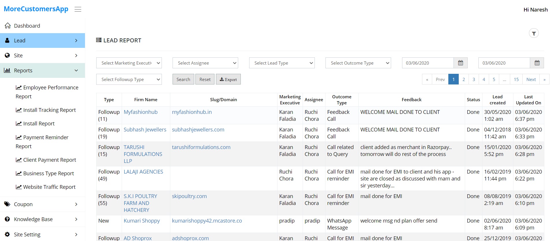Open the Select Followup Type dropdown
This screenshot has height=241, width=555.
click(129, 79)
